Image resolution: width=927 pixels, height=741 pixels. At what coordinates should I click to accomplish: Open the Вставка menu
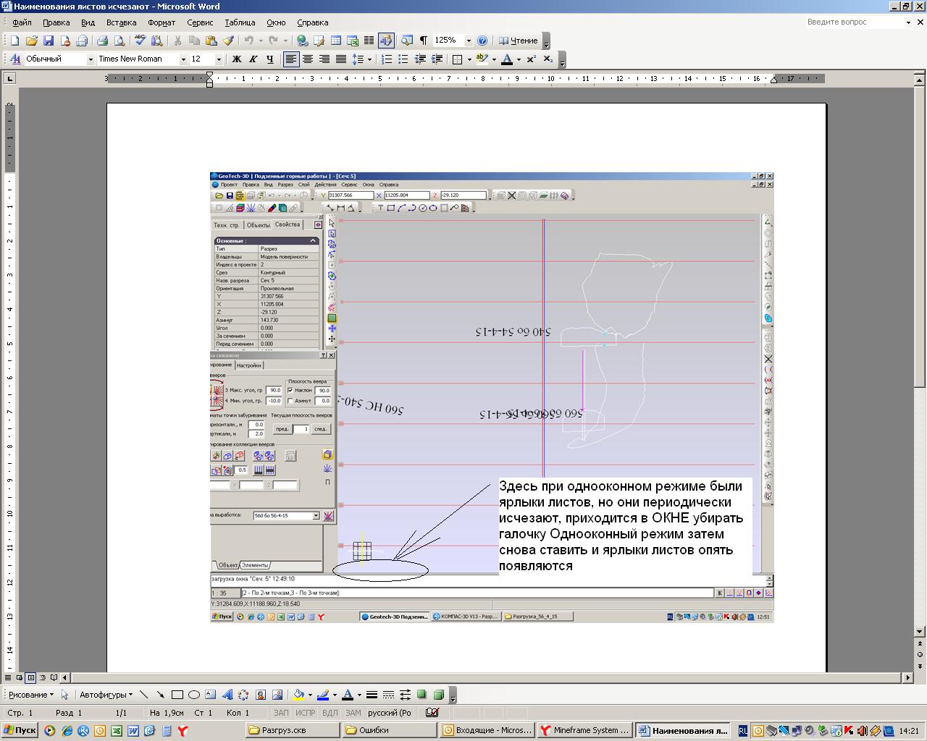tap(121, 22)
